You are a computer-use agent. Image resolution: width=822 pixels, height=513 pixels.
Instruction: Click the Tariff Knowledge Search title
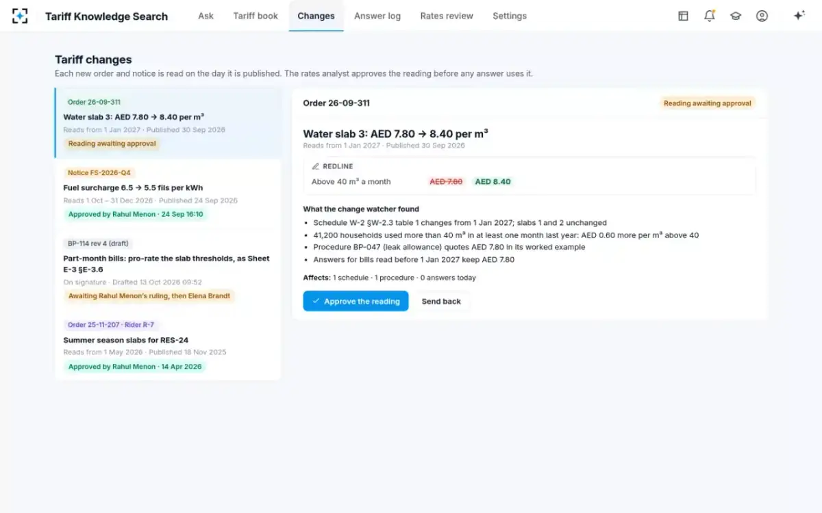pyautogui.click(x=106, y=16)
